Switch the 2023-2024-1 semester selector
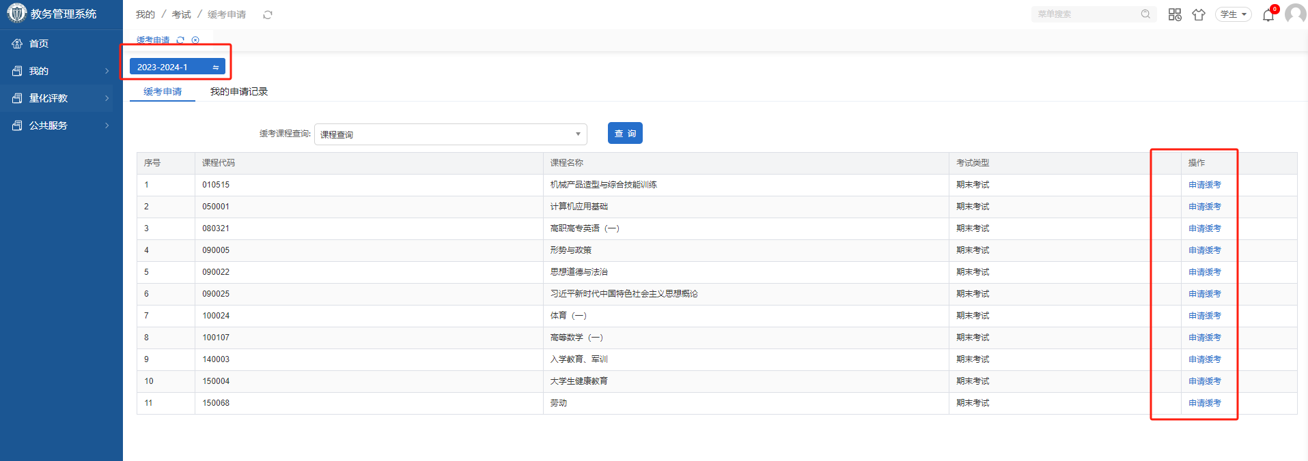 pyautogui.click(x=177, y=67)
